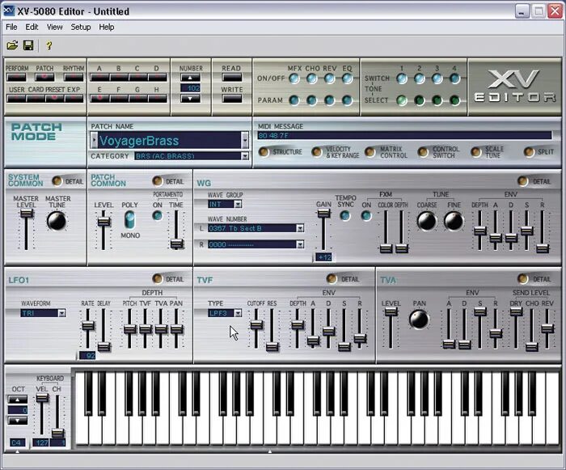Image resolution: width=566 pixels, height=470 pixels.
Task: Open WG Detail window
Action: [522, 181]
